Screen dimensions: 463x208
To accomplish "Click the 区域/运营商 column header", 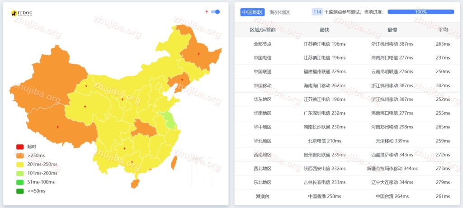I will point(263,30).
